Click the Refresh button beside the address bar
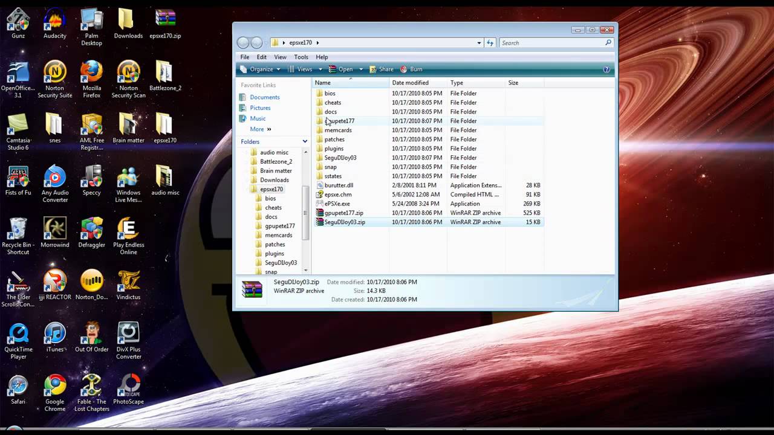Screen dimensions: 774x435 490,43
